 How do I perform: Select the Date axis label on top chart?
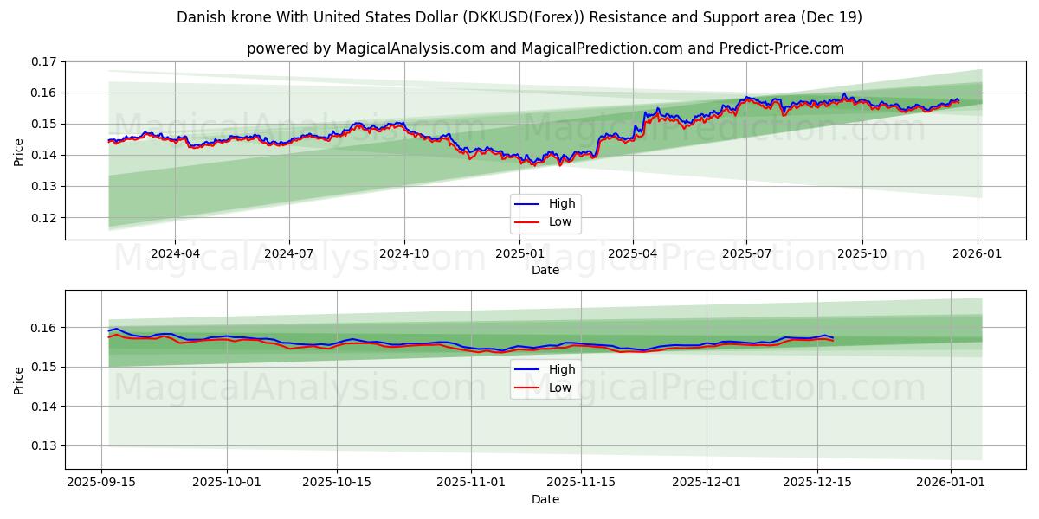click(x=545, y=271)
